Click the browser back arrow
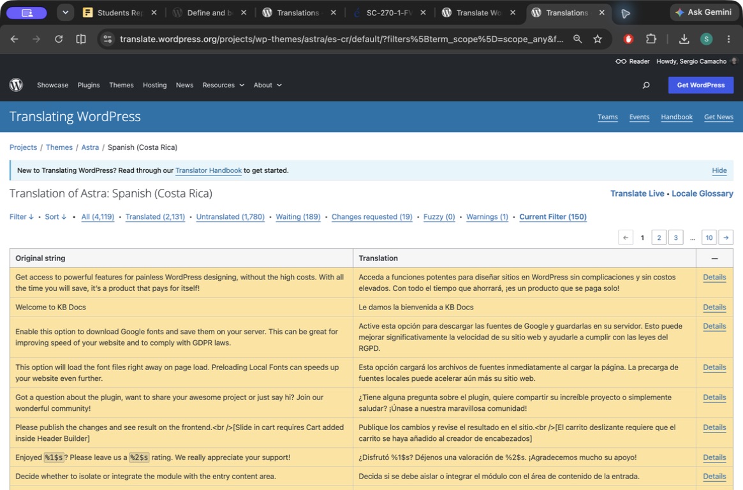 14,39
